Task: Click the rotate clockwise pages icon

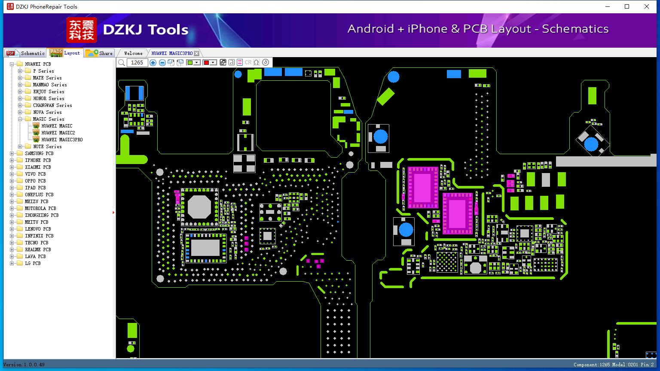Action: [x=171, y=63]
